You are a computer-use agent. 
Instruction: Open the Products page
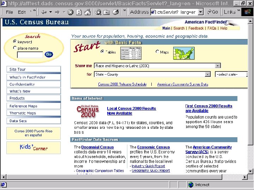(34, 98)
